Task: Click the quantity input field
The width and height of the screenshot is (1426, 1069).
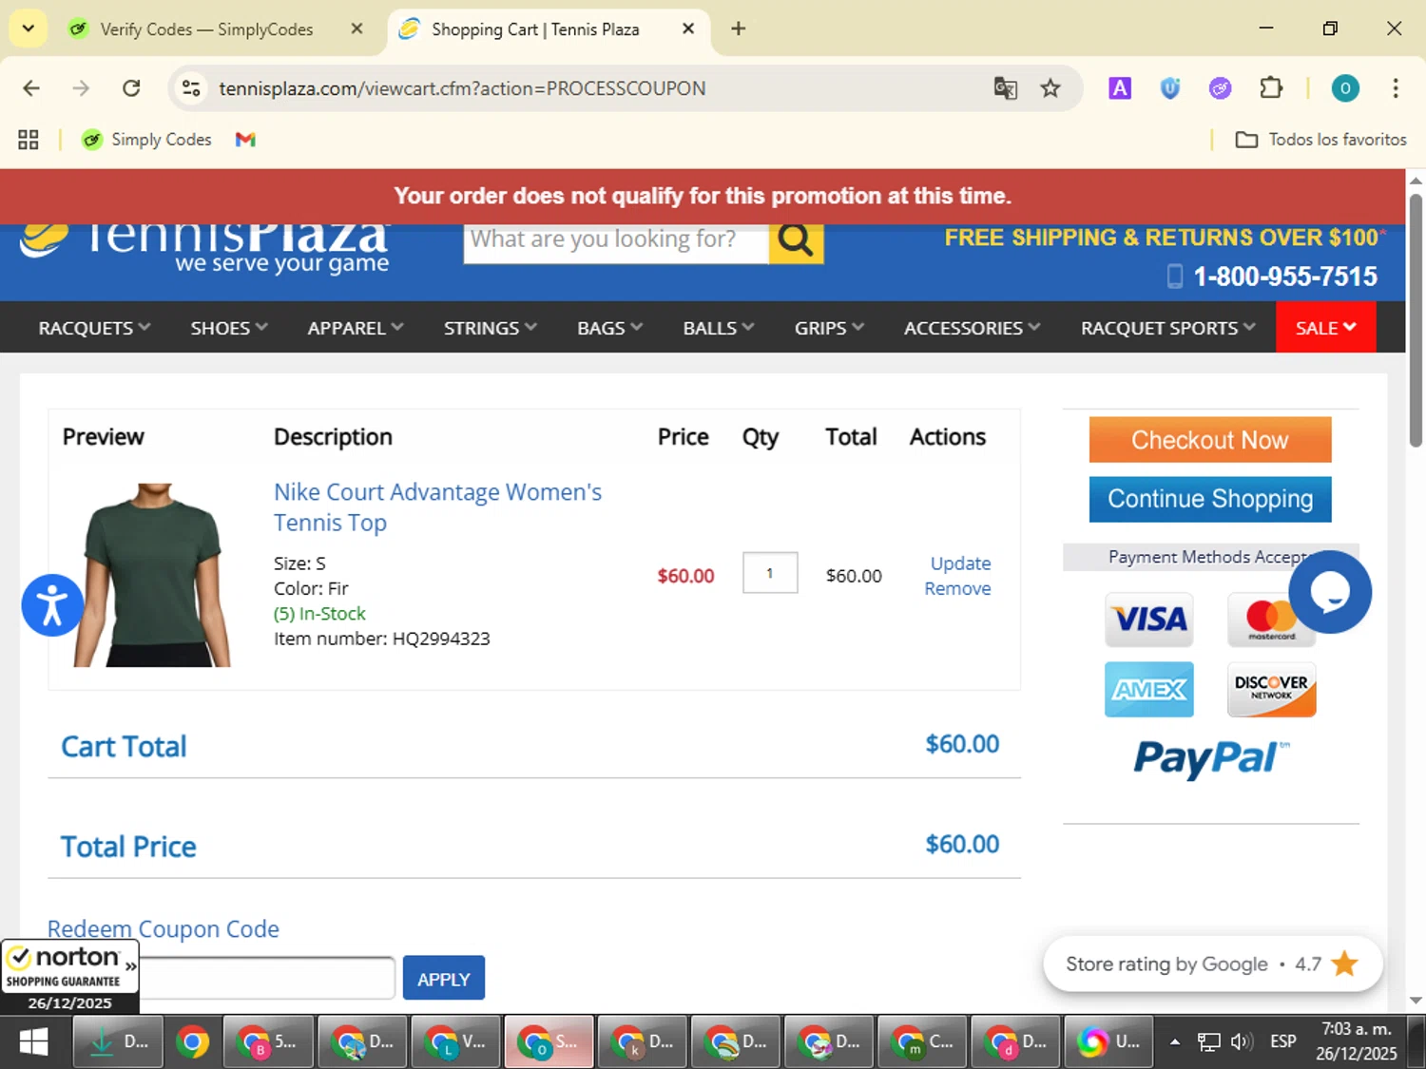Action: click(x=770, y=573)
